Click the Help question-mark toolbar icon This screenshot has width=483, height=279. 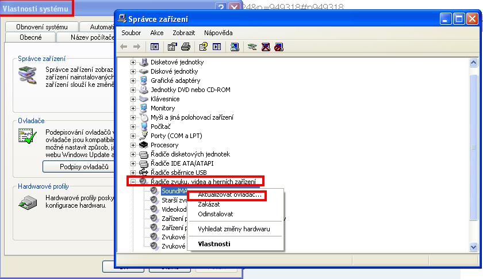(x=204, y=47)
